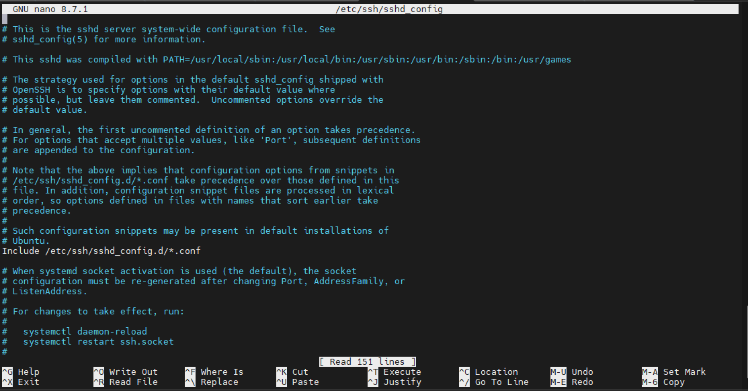
Task: Click the '# Ubuntu.' comment line
Action: 26,241
